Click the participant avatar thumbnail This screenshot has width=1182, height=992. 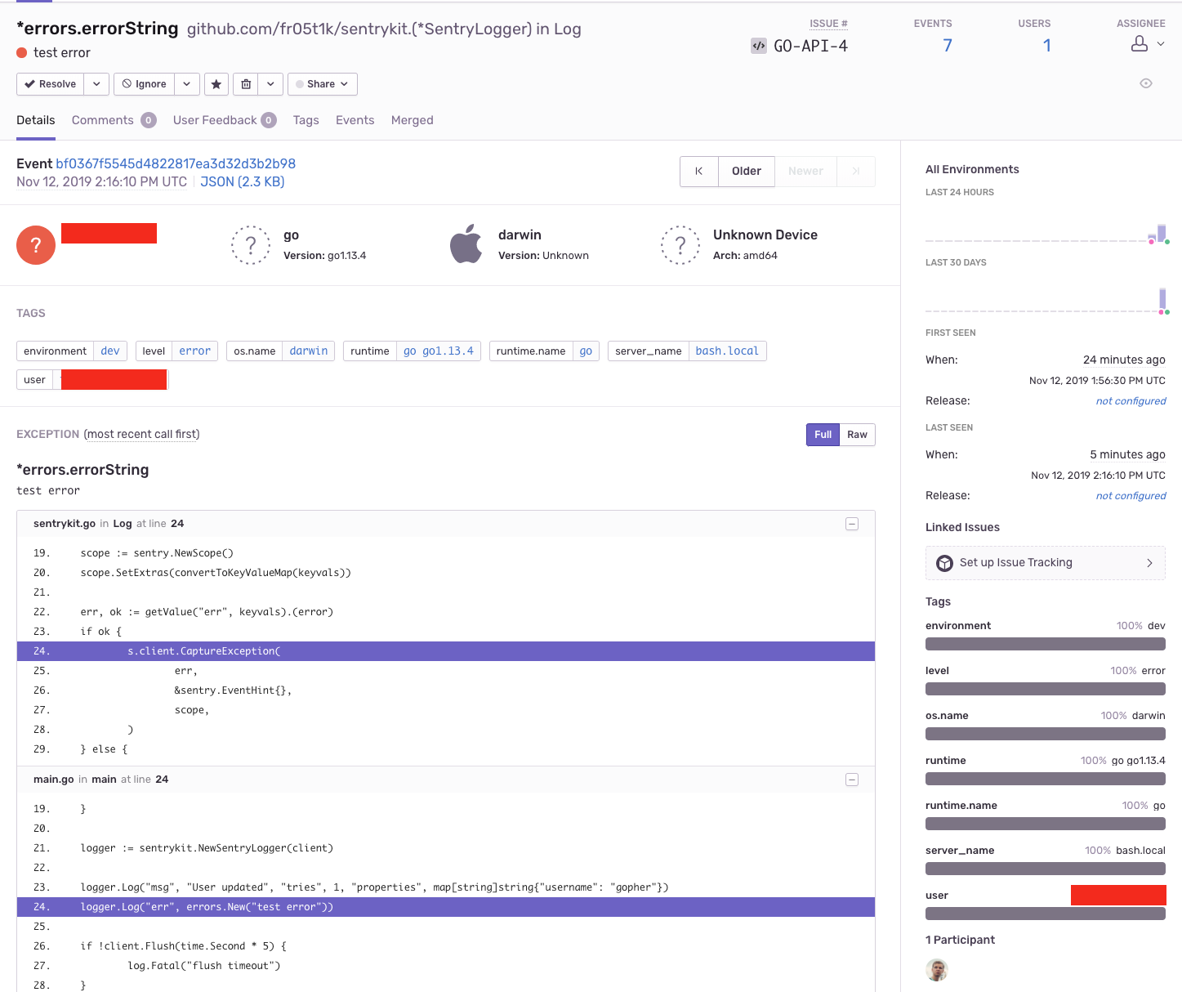[937, 970]
